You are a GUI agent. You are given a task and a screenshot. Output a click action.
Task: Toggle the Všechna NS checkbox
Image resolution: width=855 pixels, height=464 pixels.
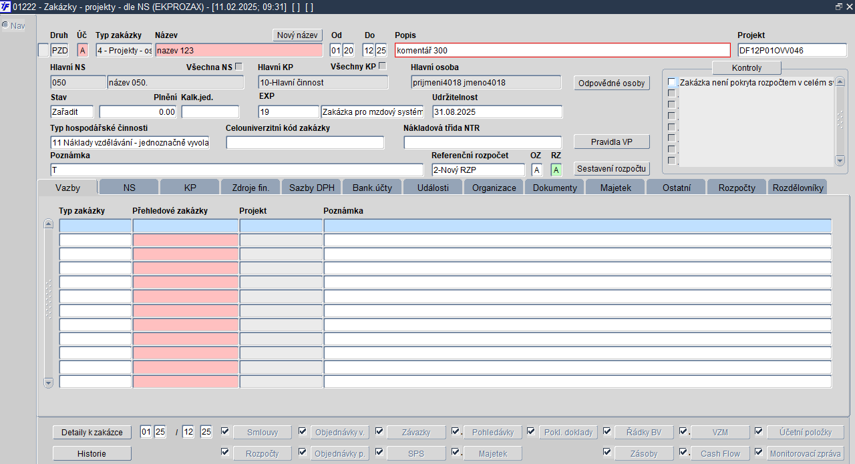point(239,66)
